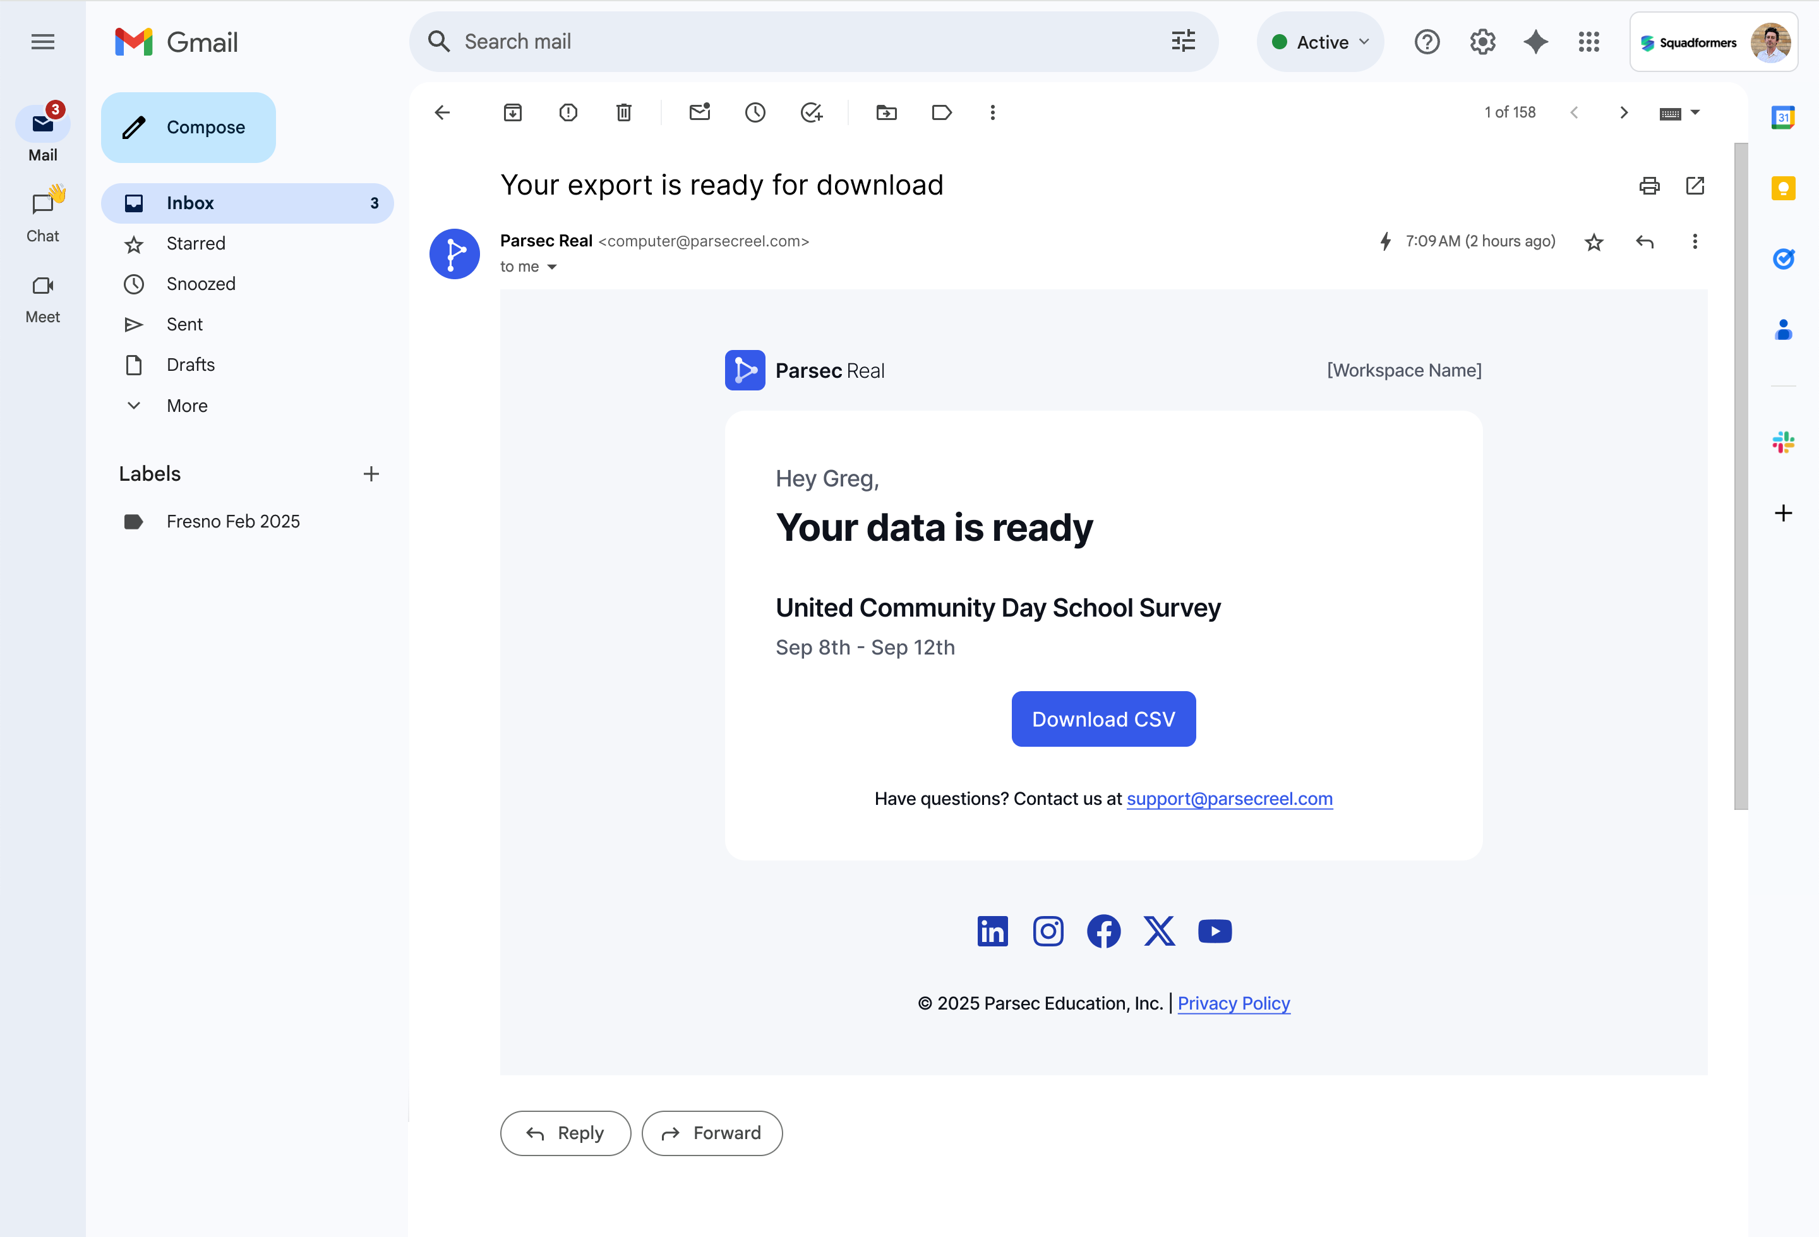The image size is (1819, 1237).
Task: Report the email as spam
Action: (568, 112)
